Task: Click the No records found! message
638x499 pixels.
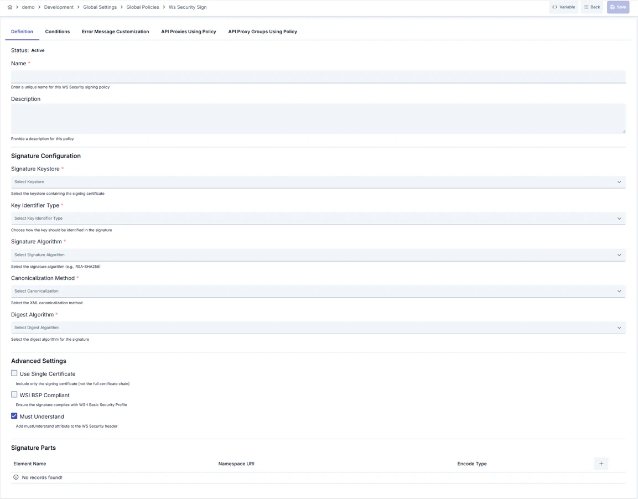Action: (x=42, y=477)
